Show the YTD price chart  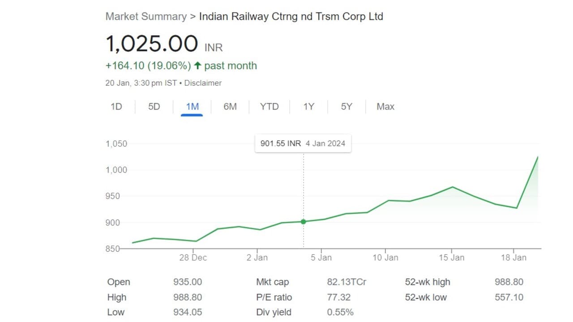269,106
